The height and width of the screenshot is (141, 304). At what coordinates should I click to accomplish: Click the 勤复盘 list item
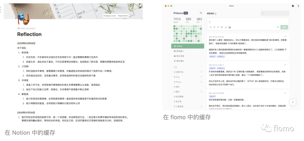tap(25, 94)
